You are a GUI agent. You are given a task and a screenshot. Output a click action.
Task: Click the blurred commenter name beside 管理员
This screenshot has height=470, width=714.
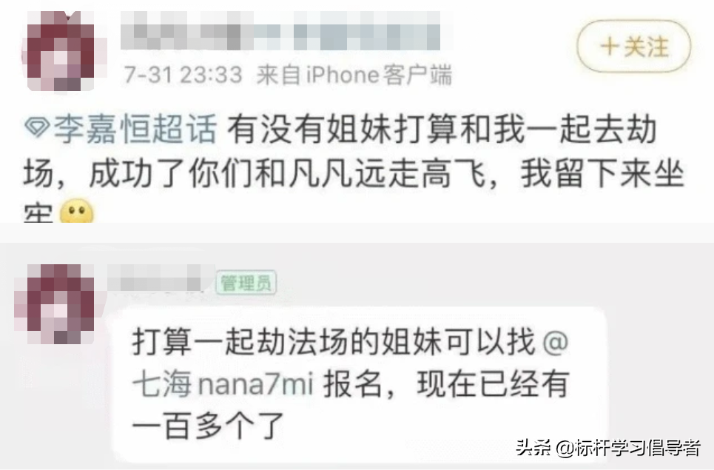156,276
